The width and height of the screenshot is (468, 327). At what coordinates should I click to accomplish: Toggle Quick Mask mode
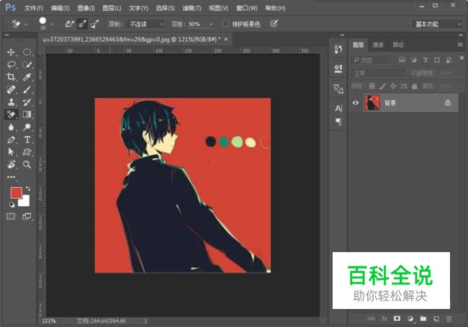[x=11, y=216]
